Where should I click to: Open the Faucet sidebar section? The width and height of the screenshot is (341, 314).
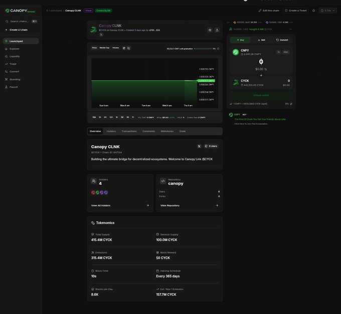21,87
